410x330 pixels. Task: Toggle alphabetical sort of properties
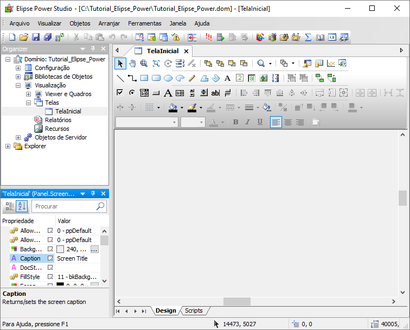[22, 206]
